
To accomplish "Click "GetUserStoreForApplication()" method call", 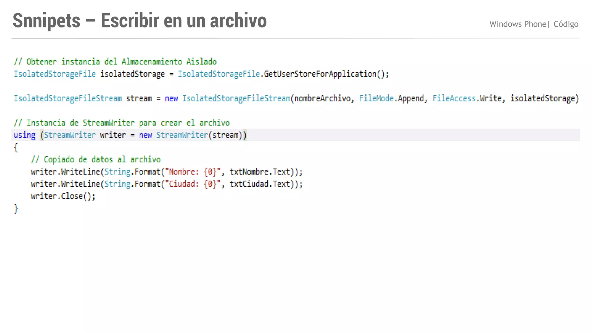I will tap(324, 74).
